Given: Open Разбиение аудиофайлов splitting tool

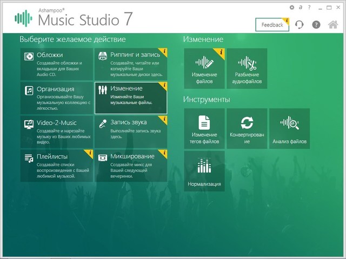Looking at the screenshot, I should (247, 69).
